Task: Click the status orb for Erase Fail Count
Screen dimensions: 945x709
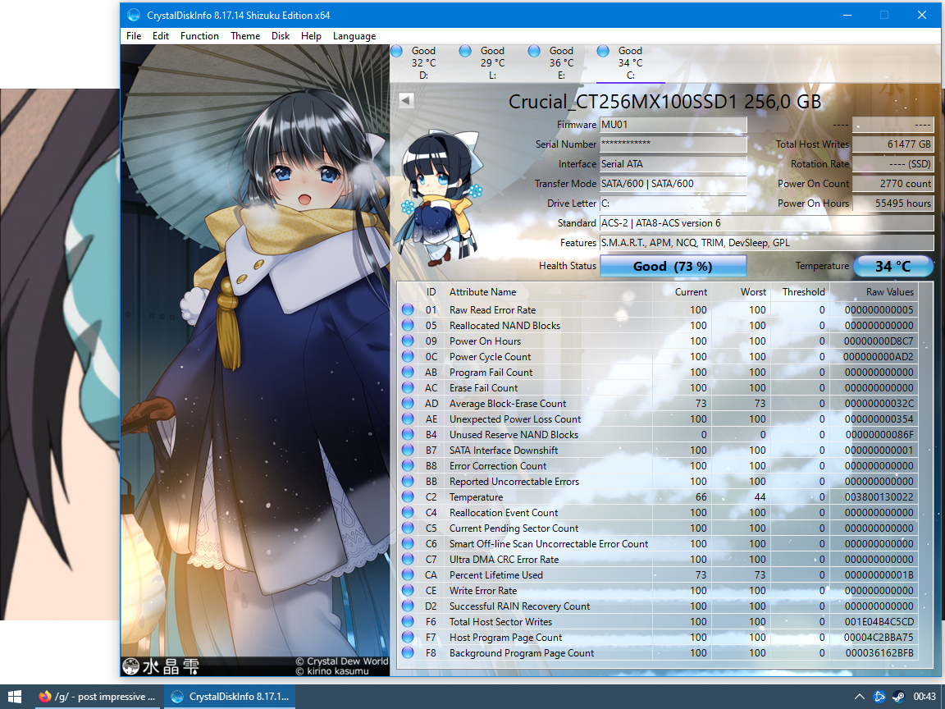Action: click(408, 387)
